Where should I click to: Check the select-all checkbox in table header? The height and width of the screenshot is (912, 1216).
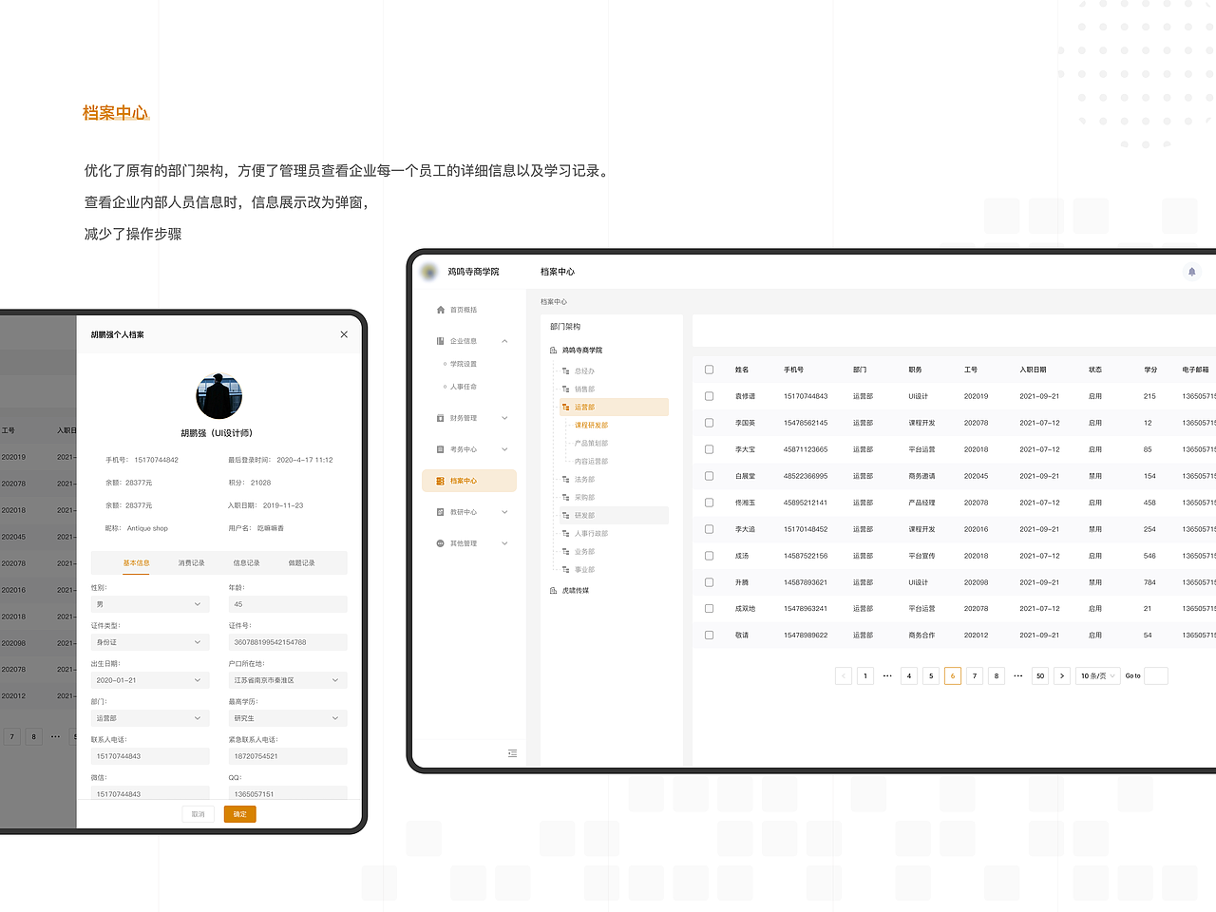tap(709, 370)
